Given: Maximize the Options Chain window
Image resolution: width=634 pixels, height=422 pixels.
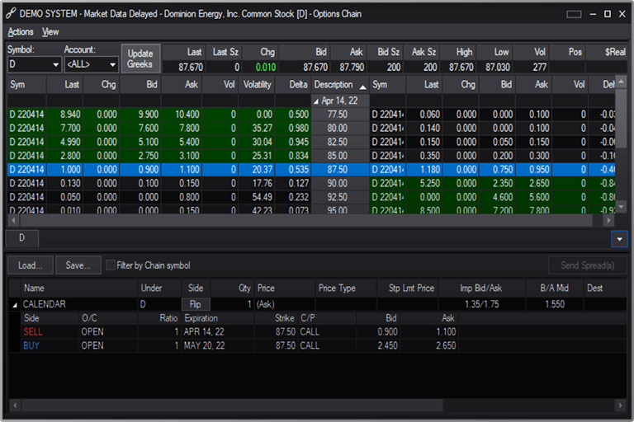Looking at the screenshot, I should [x=608, y=14].
